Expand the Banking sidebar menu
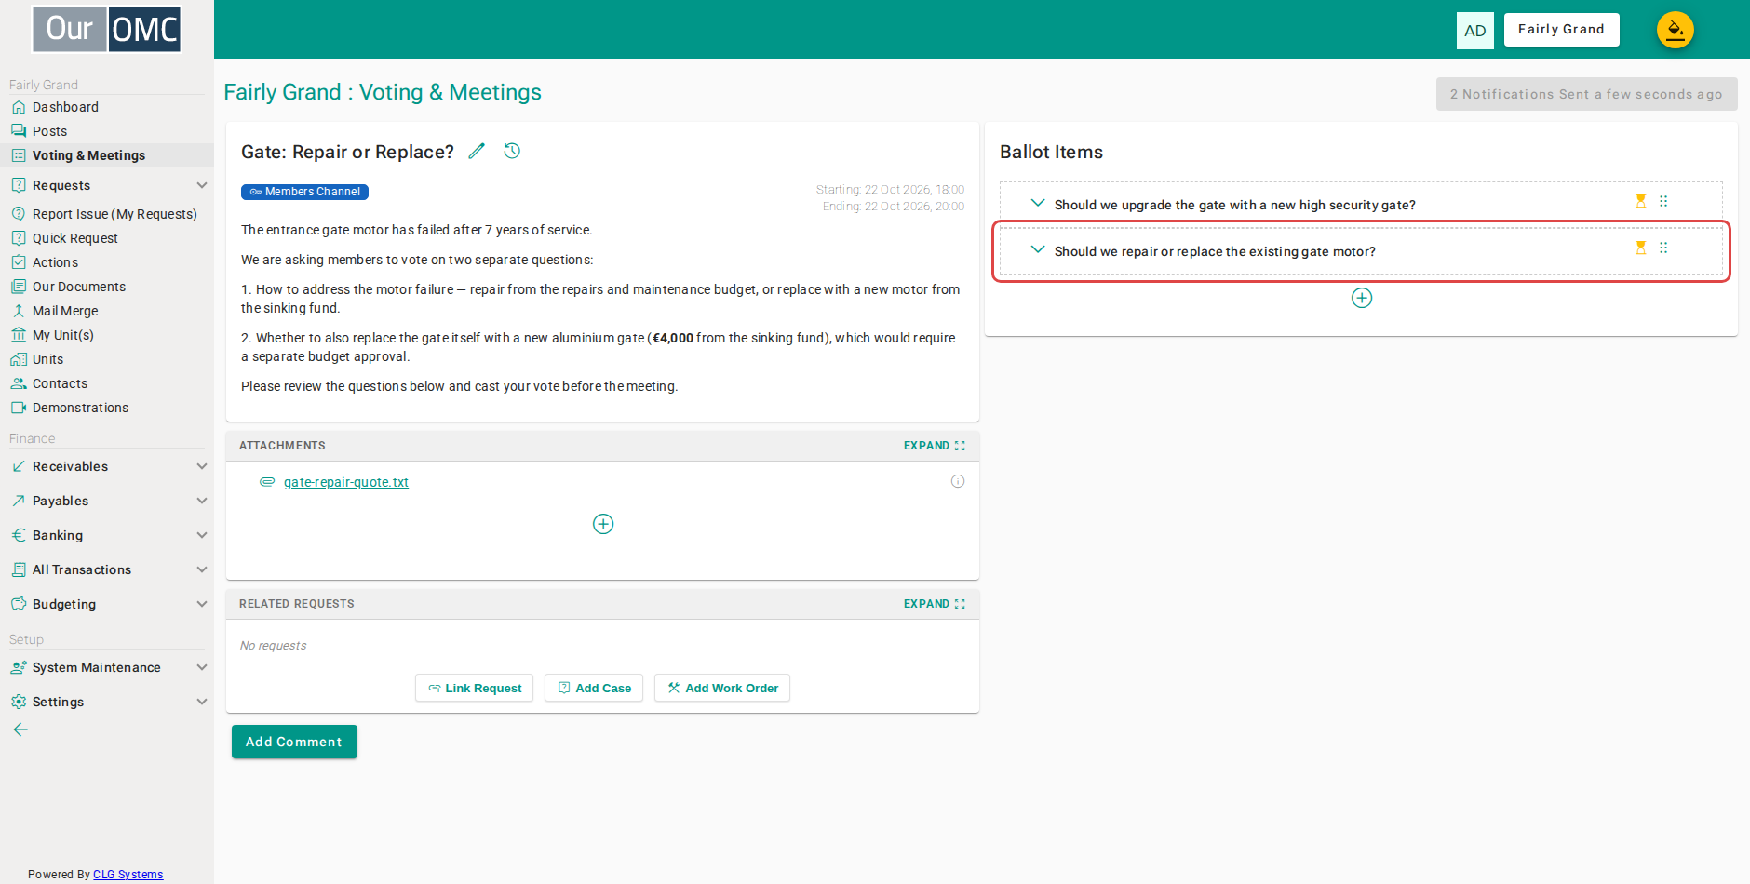 (x=202, y=535)
